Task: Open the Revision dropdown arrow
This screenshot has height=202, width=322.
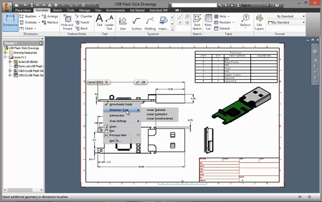Action: (x=233, y=23)
